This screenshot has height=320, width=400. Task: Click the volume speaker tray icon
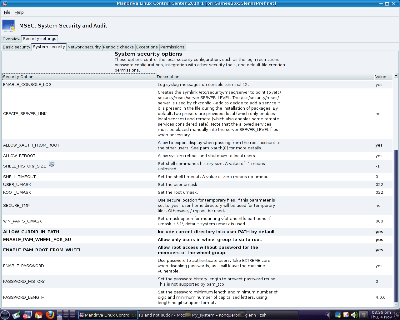pos(354,315)
